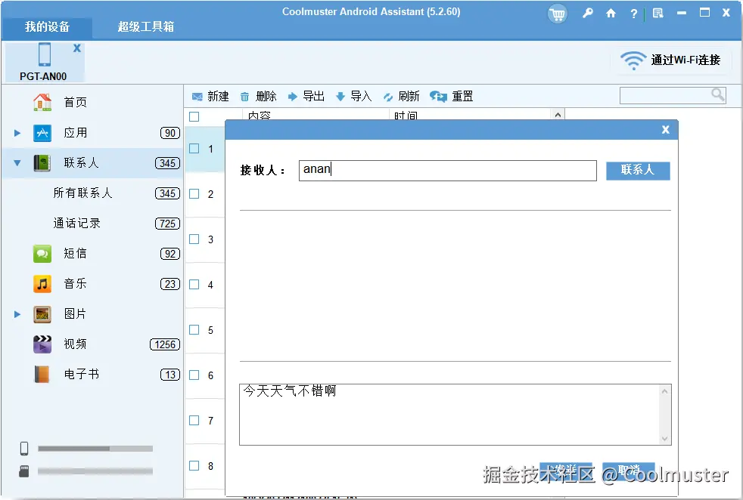Click the 导出 export arrow icon

[292, 97]
